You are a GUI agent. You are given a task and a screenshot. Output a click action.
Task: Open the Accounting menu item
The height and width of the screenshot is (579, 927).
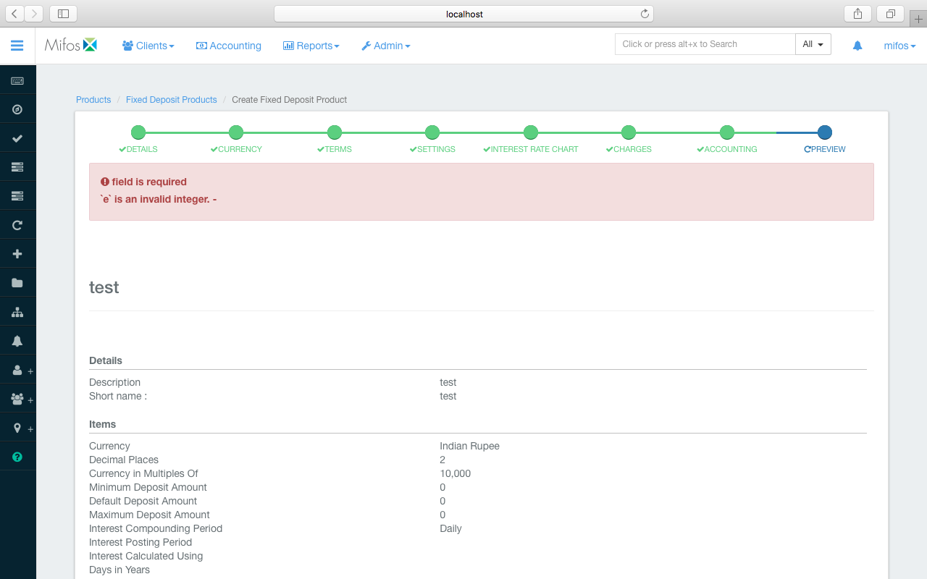tap(228, 45)
